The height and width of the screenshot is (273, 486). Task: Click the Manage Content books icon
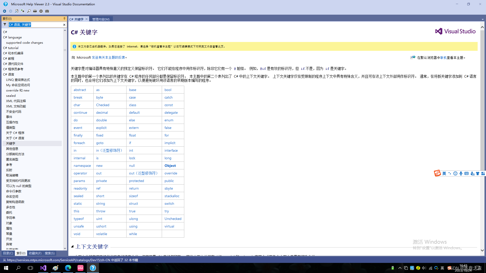tap(47, 11)
